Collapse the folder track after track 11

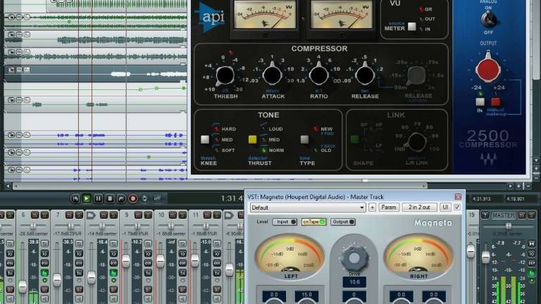pyautogui.click(x=229, y=215)
